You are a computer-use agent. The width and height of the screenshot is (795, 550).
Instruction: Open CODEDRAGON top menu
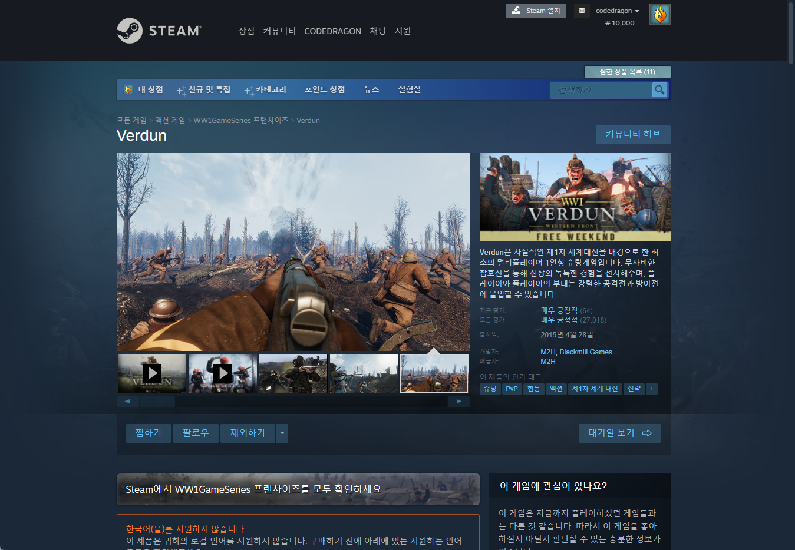point(333,31)
